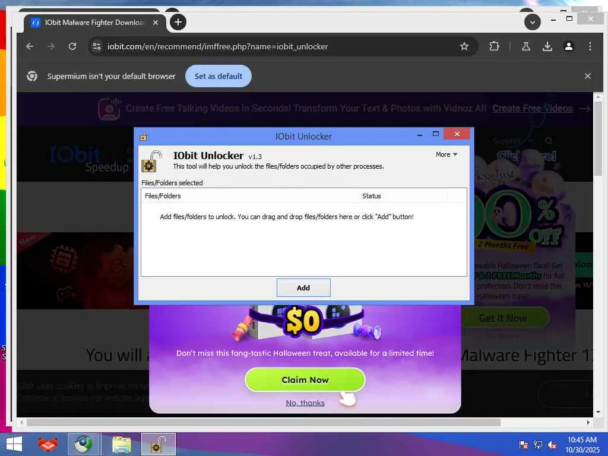Click the Supermium logo in the notification bar
The width and height of the screenshot is (608, 456).
[32, 76]
